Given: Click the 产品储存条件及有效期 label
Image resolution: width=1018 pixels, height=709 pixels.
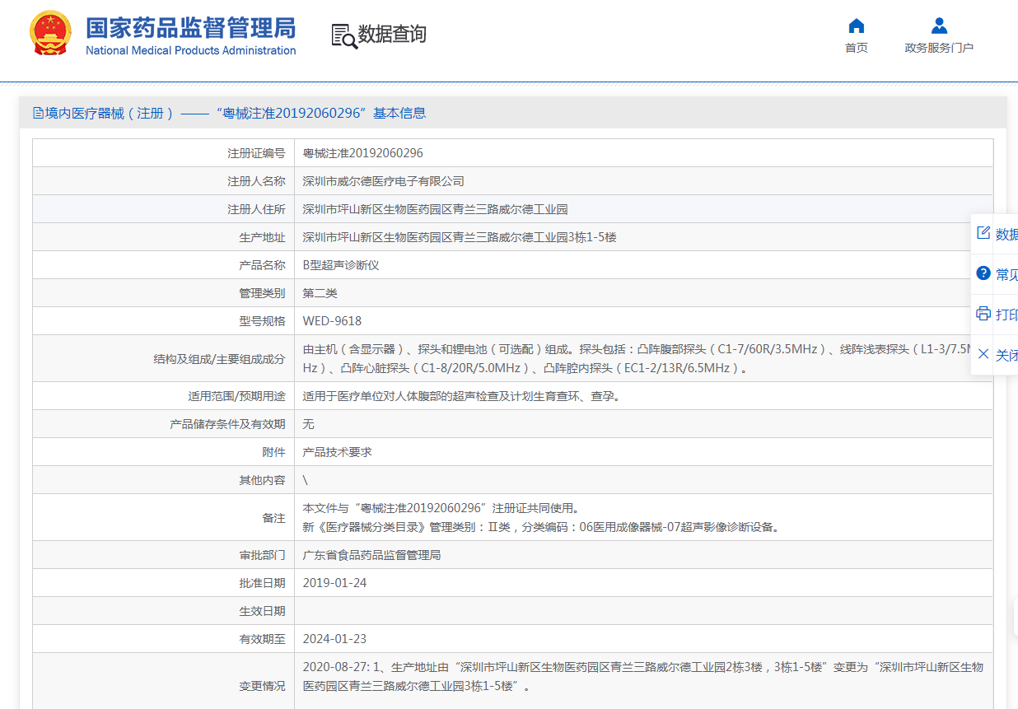Looking at the screenshot, I should [228, 424].
